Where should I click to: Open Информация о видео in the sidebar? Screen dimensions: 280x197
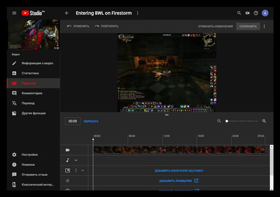pyautogui.click(x=34, y=63)
